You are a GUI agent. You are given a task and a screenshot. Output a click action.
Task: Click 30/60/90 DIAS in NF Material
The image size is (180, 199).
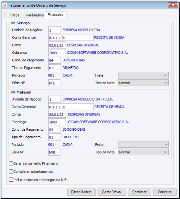click(x=74, y=129)
